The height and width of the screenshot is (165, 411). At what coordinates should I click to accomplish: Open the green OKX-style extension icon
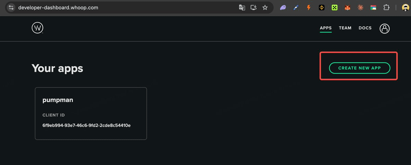click(x=334, y=7)
